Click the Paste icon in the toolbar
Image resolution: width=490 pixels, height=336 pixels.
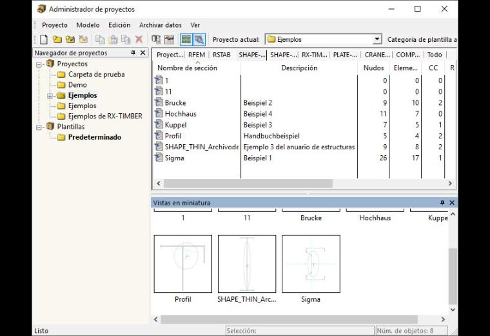[113, 40]
